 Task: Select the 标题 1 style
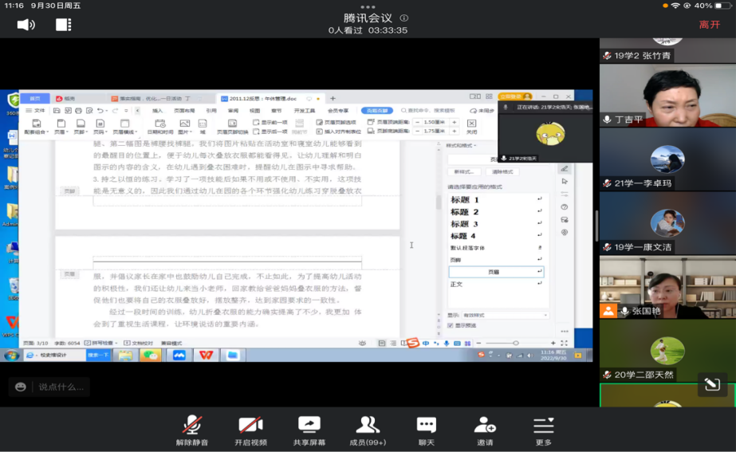coord(465,200)
